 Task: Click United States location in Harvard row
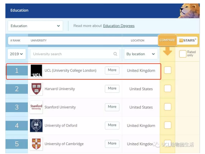tap(141, 89)
